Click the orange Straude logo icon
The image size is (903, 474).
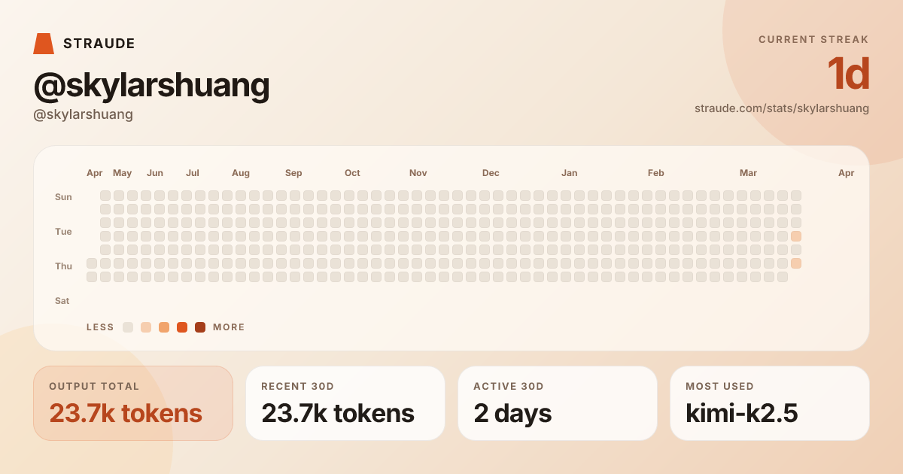[x=44, y=44]
